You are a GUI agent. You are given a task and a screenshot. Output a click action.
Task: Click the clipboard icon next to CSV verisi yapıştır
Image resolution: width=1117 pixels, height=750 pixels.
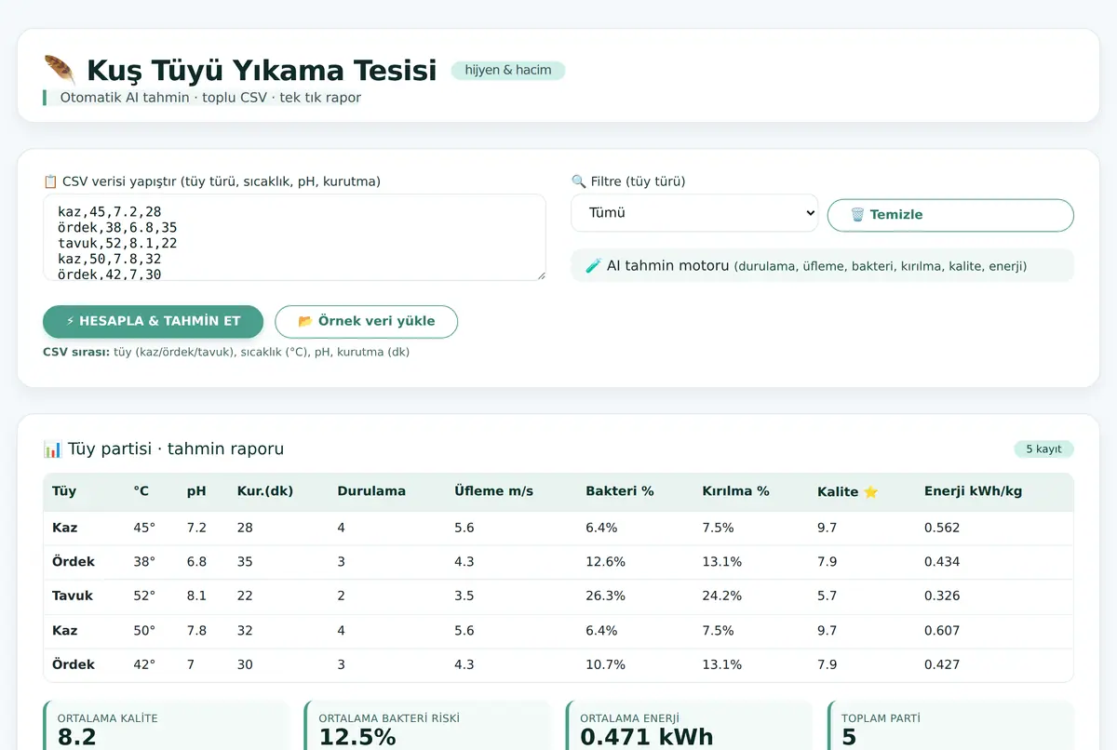(50, 181)
